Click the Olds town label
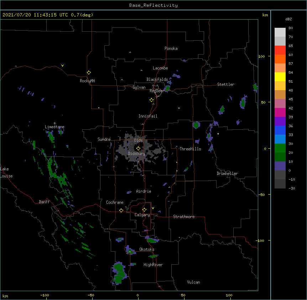This screenshot has height=300, width=307. (138, 140)
